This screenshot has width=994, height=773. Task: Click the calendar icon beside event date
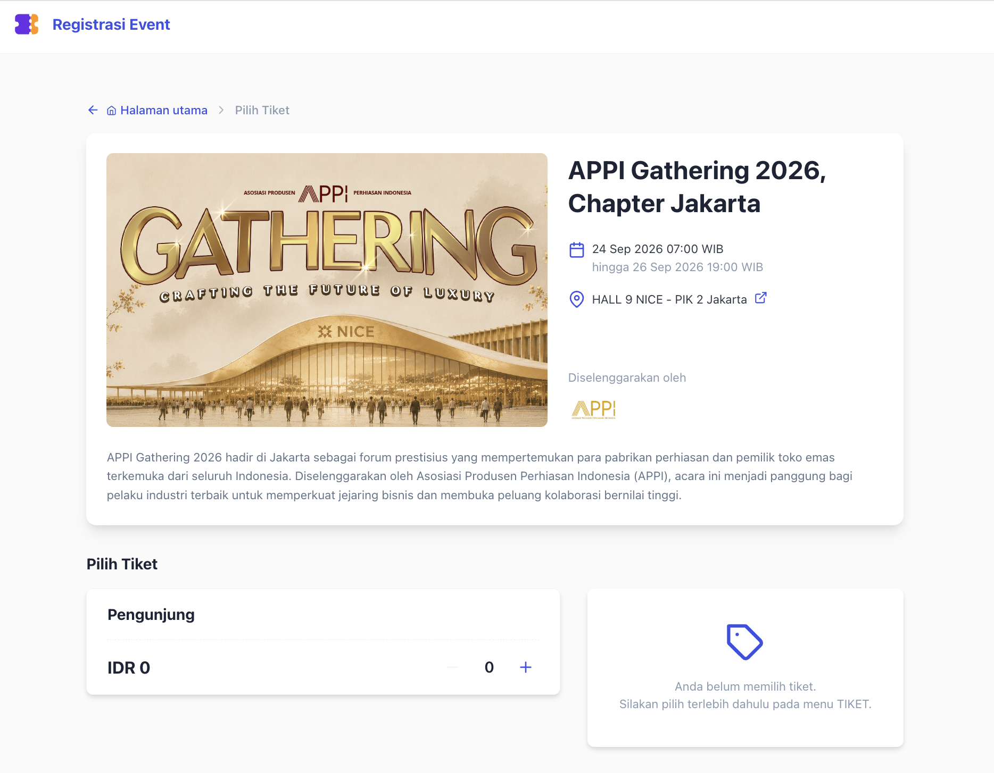tap(577, 249)
